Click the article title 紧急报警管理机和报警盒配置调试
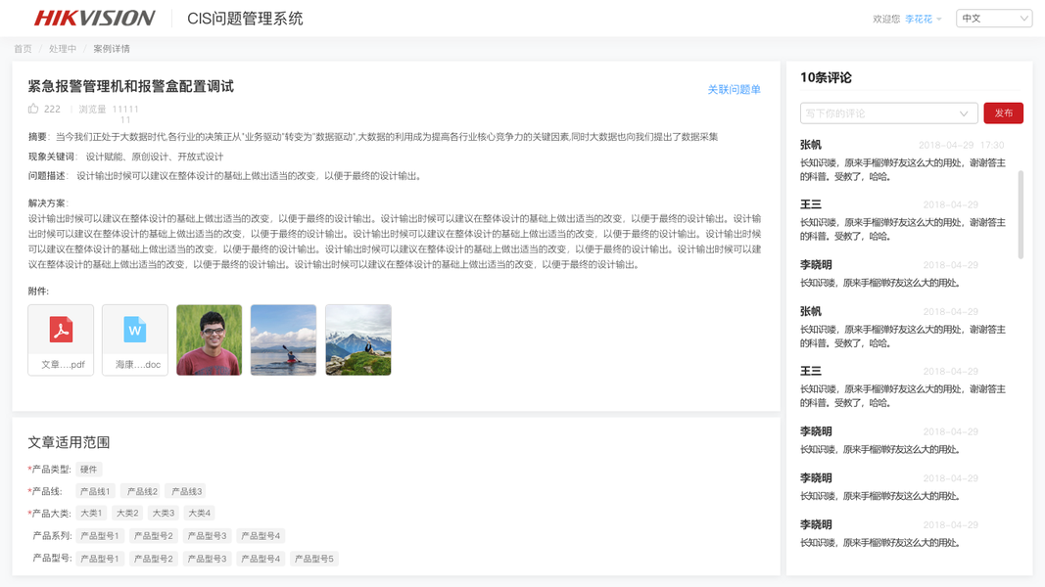 [x=131, y=86]
